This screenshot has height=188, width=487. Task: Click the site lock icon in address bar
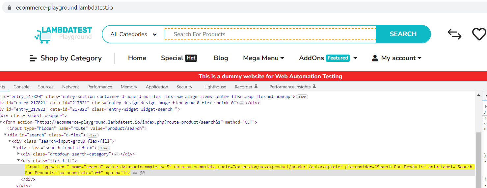9,7
